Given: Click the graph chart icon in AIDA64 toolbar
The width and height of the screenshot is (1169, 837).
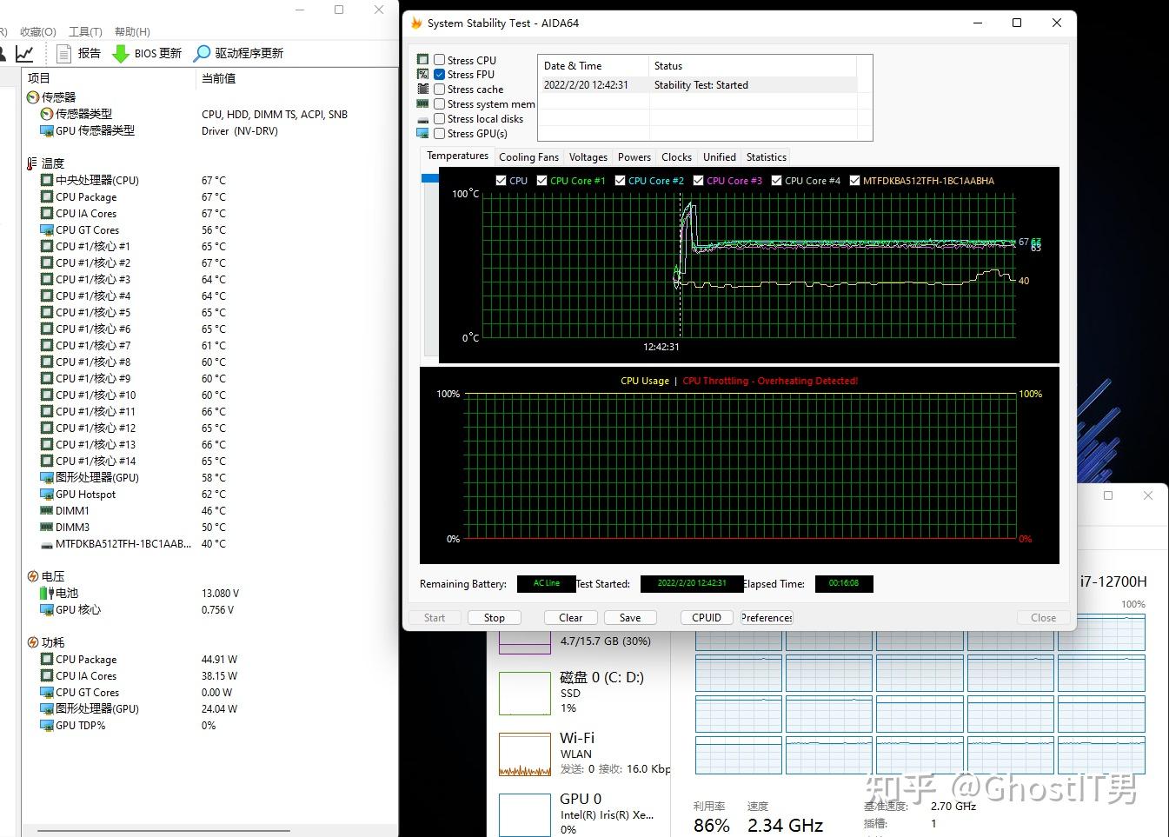Looking at the screenshot, I should point(24,54).
